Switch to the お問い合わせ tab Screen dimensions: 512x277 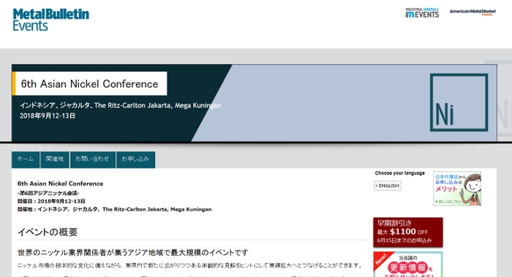coord(92,159)
